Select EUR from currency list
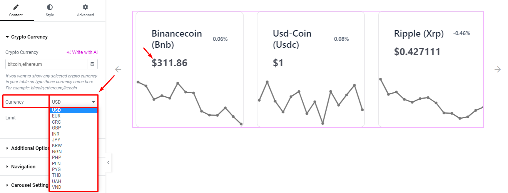Image resolution: width=508 pixels, height=193 pixels. point(56,116)
